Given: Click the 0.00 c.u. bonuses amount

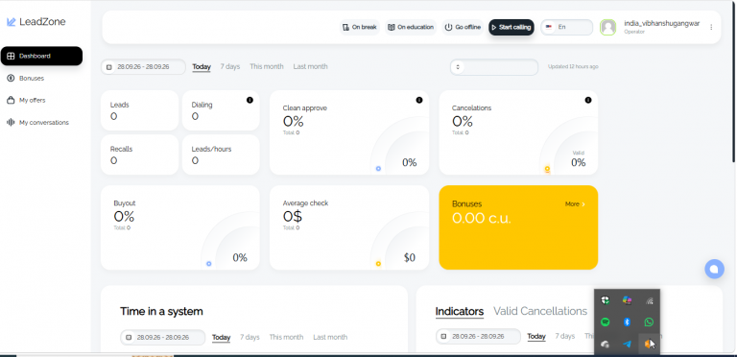Looking at the screenshot, I should pyautogui.click(x=482, y=218).
